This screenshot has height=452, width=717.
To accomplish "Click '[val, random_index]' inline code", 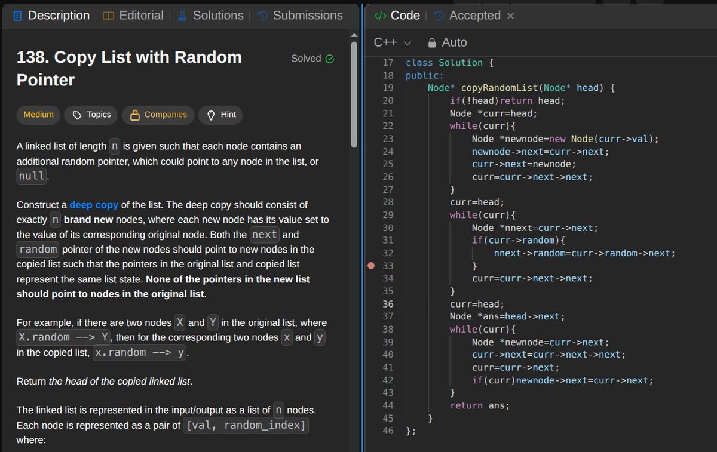I will (x=246, y=425).
